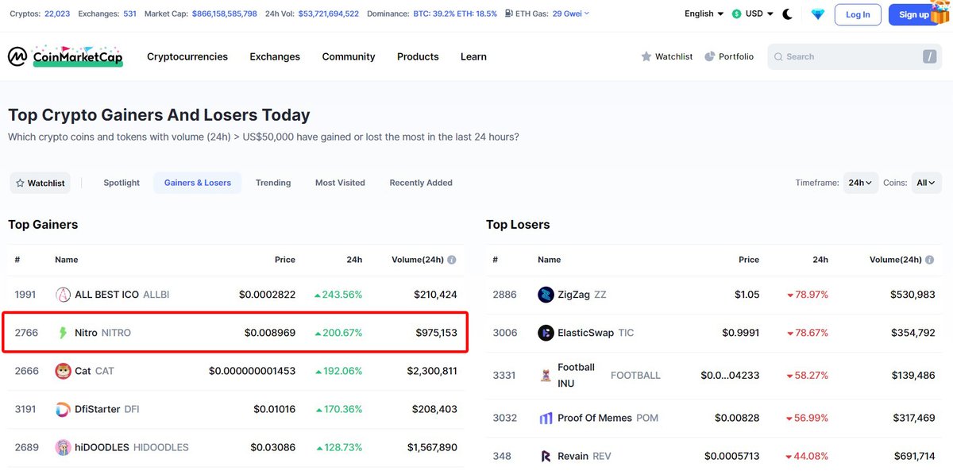Click Revain's 44.08% loss value
This screenshot has width=953, height=471.
point(808,456)
